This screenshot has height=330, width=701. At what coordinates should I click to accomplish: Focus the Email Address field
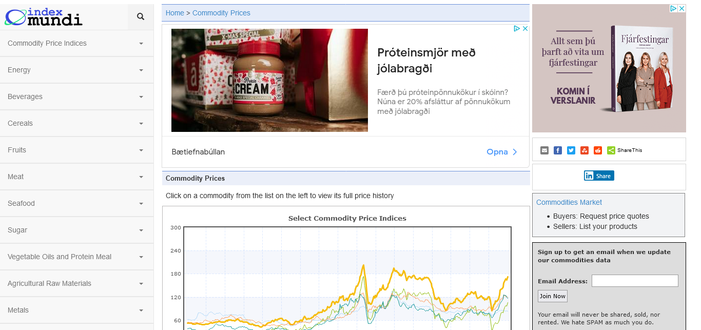click(x=635, y=281)
